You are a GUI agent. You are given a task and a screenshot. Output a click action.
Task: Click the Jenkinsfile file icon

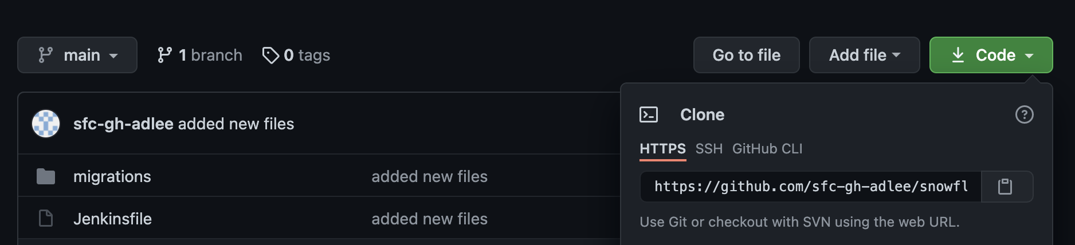coord(46,219)
